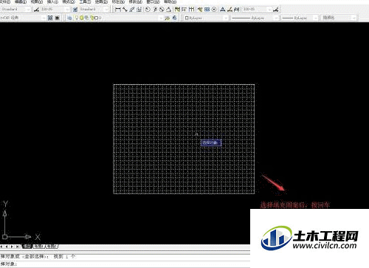Click previous layout tab arrow

(7, 247)
